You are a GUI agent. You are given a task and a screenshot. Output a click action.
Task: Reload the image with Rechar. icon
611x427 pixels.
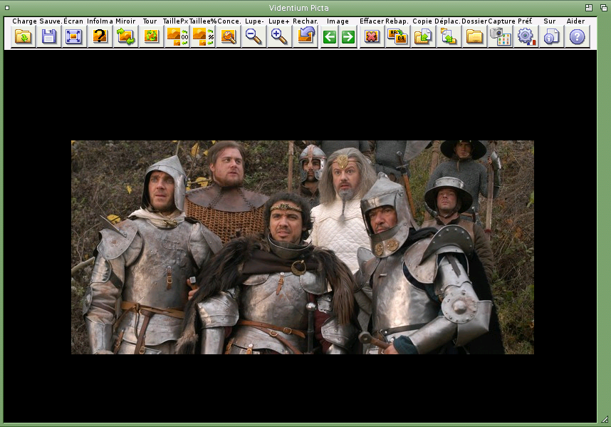click(305, 36)
